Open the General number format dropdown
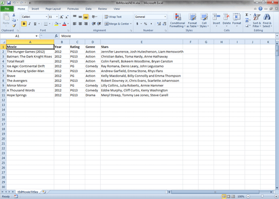The width and height of the screenshot is (279, 199). 165,17
